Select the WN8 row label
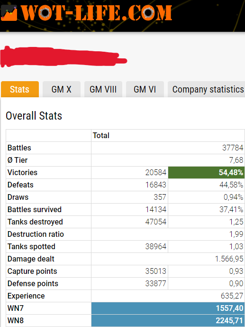Viewport: 245px width, 327px height. point(16,320)
